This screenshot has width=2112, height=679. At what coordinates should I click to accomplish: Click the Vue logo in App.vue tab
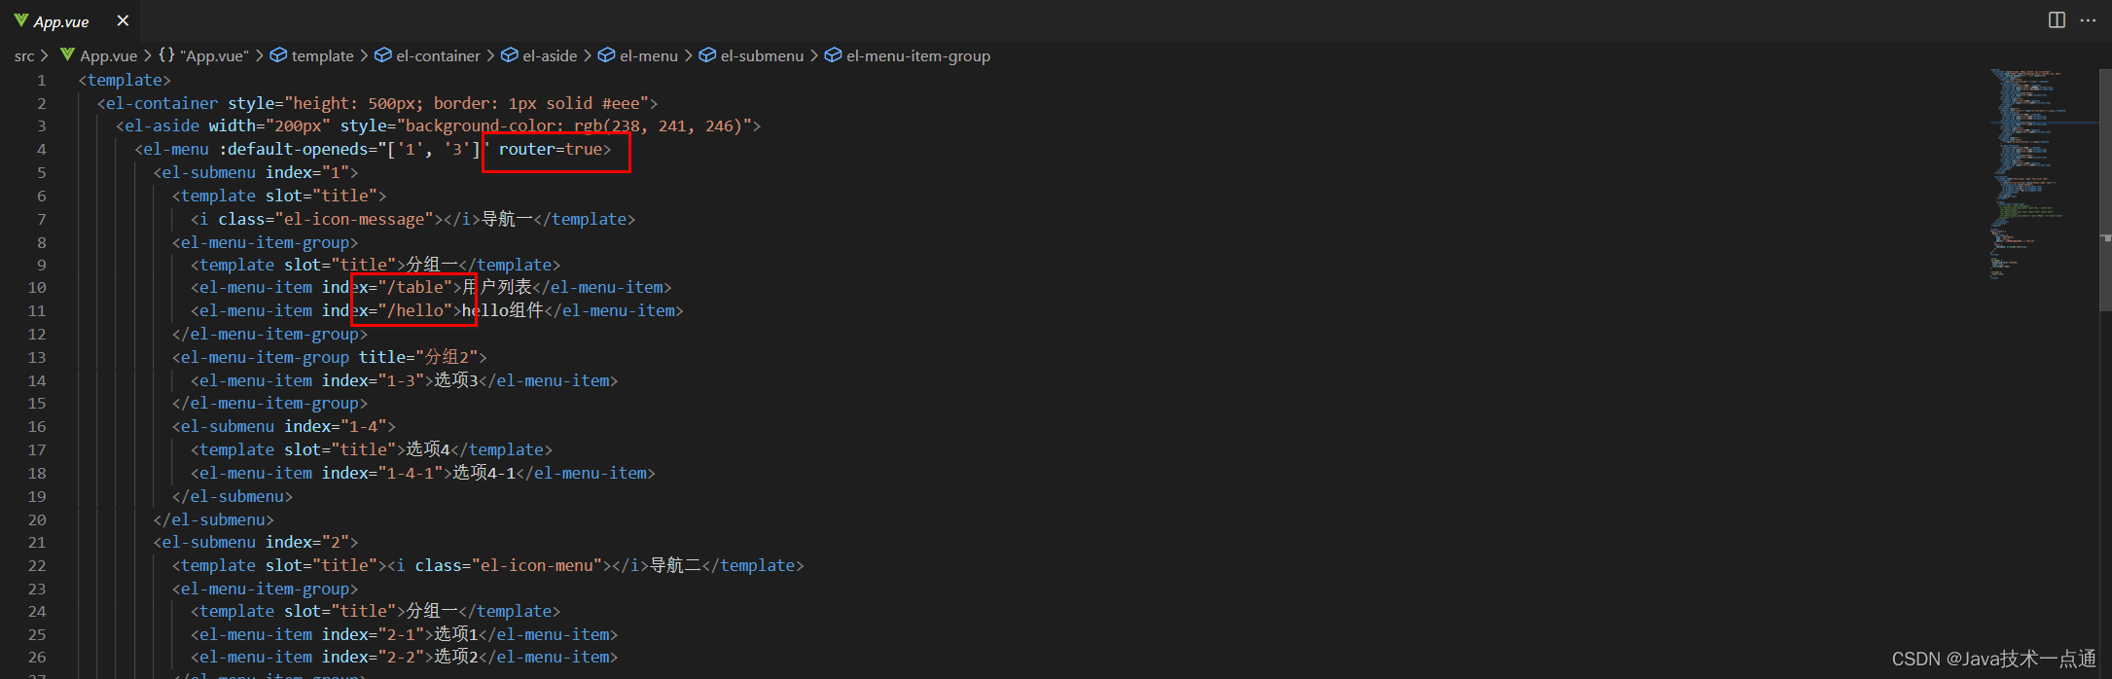(x=20, y=20)
